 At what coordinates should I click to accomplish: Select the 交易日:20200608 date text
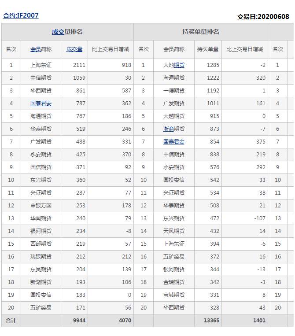click(x=263, y=17)
